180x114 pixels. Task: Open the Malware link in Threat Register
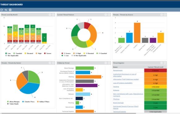click(116, 90)
